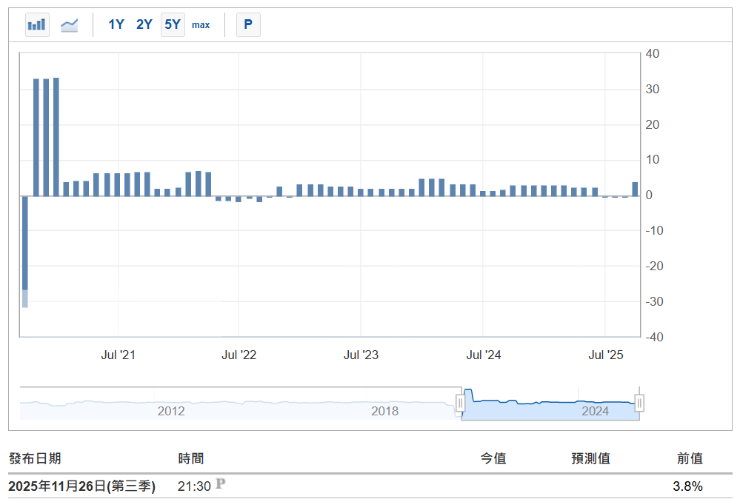Toggle the 2Y time range
Screen dimensions: 740x499
(x=144, y=24)
